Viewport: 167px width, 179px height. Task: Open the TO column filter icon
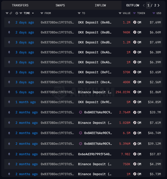(x=79, y=13)
